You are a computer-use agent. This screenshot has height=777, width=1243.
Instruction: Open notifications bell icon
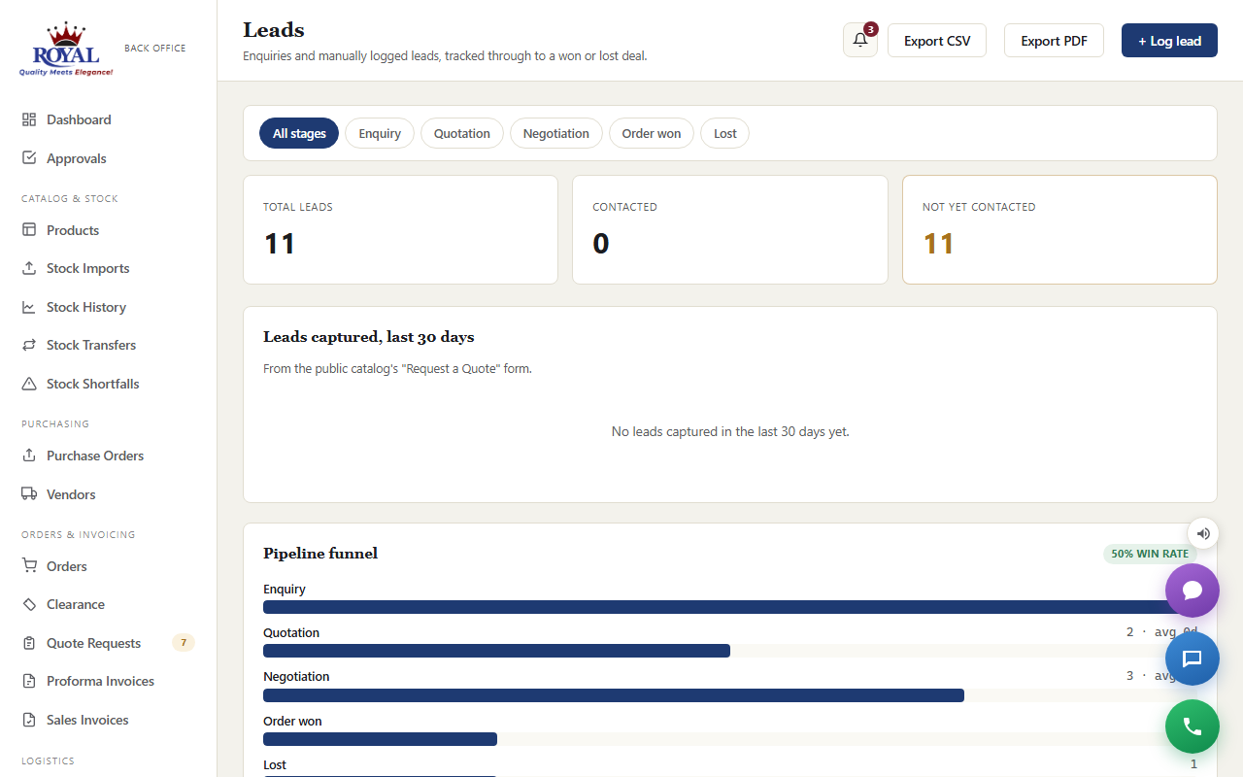coord(860,40)
